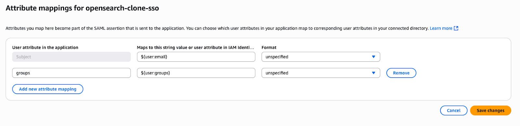Viewport: 520px width, 126px height.
Task: Open the external link icon beside Learn more
Action: [456, 28]
